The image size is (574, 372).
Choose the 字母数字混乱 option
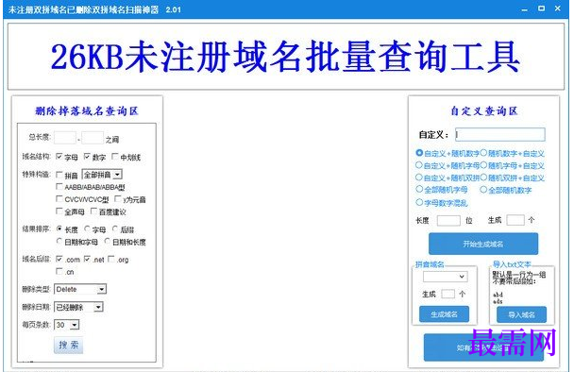pos(419,202)
